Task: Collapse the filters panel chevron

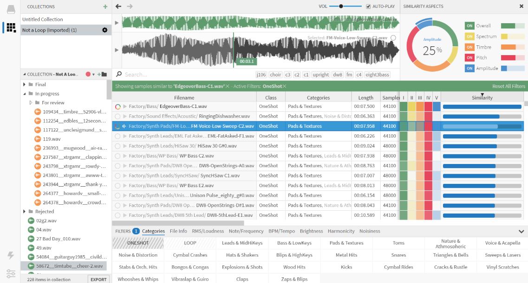Action: (x=521, y=231)
